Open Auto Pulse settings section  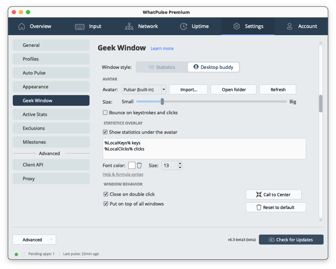(51, 73)
